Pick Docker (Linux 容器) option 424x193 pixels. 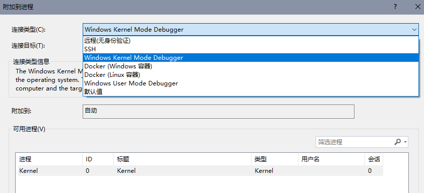tap(251, 75)
